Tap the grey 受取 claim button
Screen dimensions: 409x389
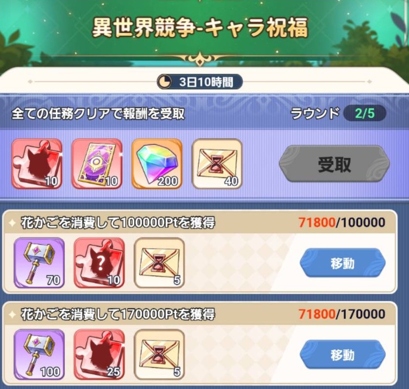(x=334, y=164)
